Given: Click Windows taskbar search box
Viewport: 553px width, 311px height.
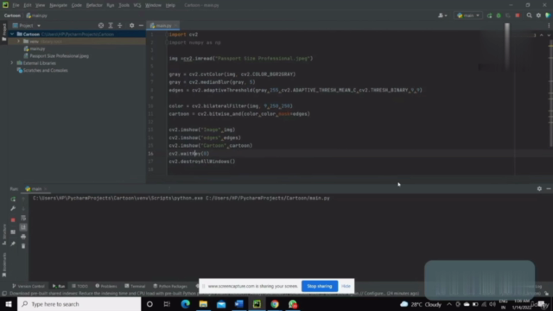Looking at the screenshot, I should (79, 304).
